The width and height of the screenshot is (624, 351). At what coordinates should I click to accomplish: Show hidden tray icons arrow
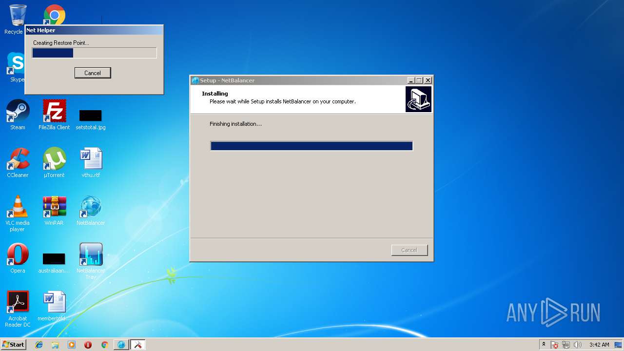[544, 345]
